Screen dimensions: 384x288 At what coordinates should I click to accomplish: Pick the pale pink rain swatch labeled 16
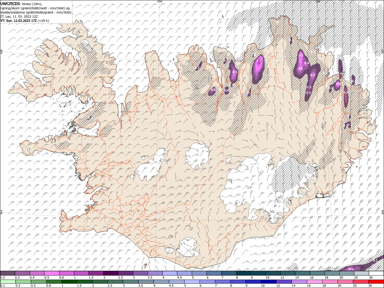pyautogui.click(x=314, y=282)
